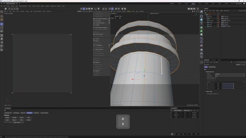Apply Sphere projection
This screenshot has width=246, height=138.
click(7, 118)
